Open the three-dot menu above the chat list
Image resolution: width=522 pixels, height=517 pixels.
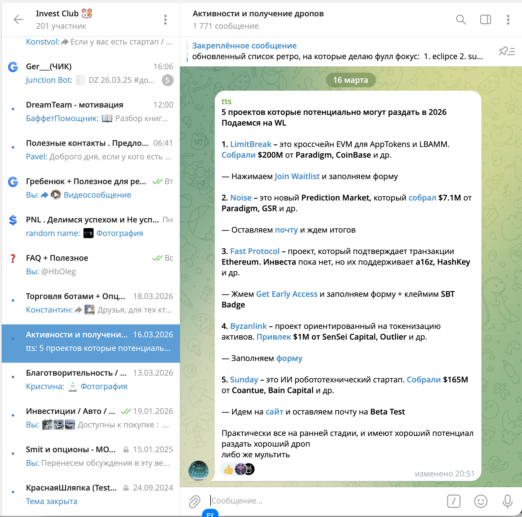pyautogui.click(x=165, y=19)
